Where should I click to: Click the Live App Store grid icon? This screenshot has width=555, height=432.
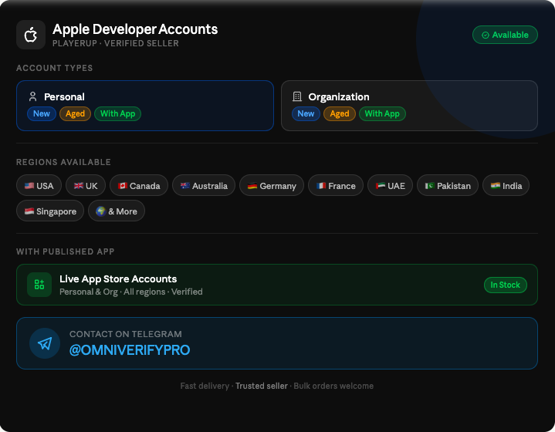[39, 285]
